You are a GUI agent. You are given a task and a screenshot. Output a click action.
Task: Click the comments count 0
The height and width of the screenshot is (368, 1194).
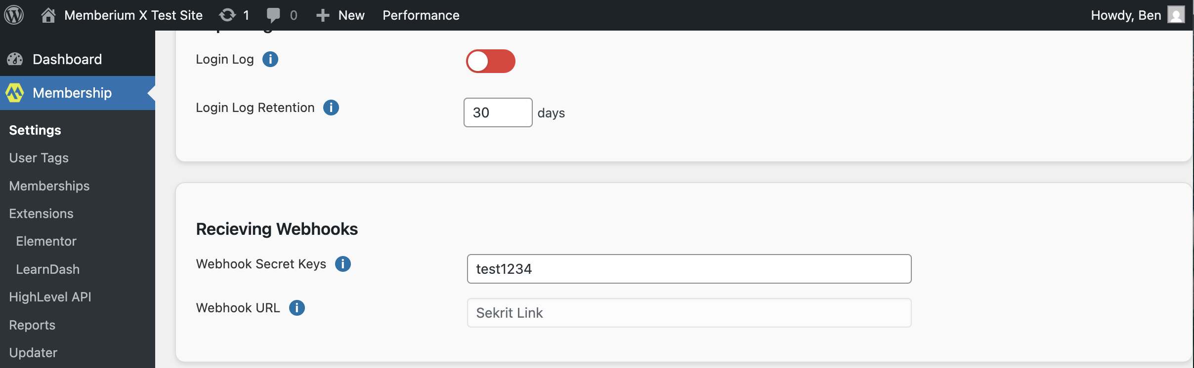[x=294, y=15]
